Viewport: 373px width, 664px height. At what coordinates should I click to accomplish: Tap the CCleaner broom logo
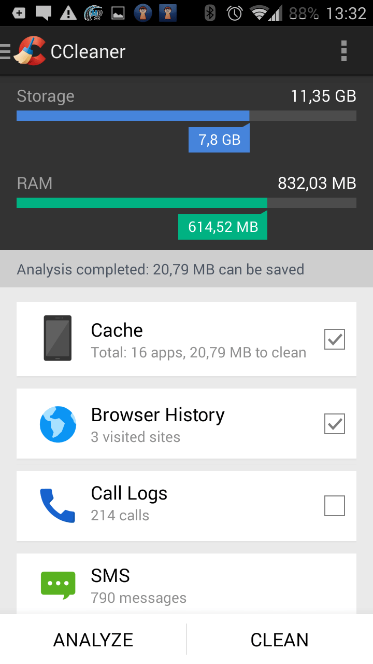[x=30, y=51]
